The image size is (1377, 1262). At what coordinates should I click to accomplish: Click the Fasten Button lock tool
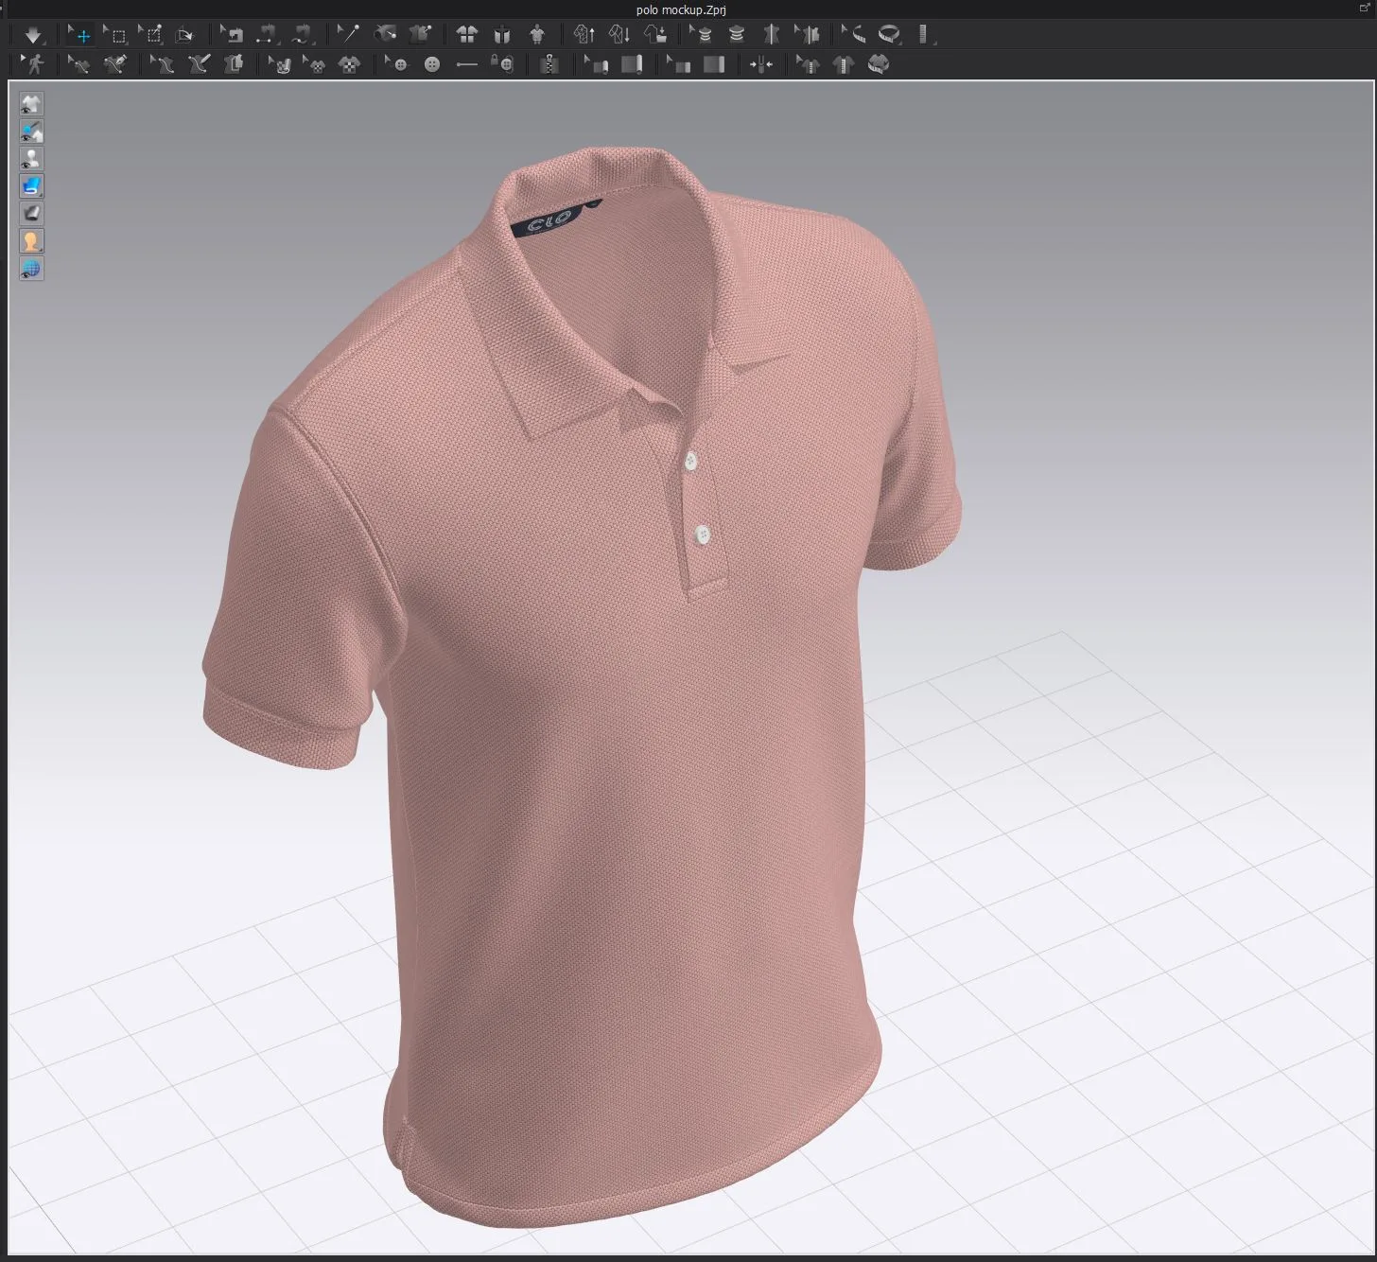pos(502,64)
